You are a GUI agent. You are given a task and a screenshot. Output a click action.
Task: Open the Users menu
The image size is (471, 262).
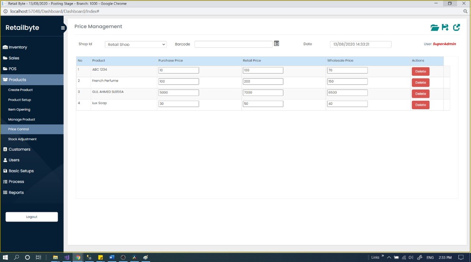(32, 160)
